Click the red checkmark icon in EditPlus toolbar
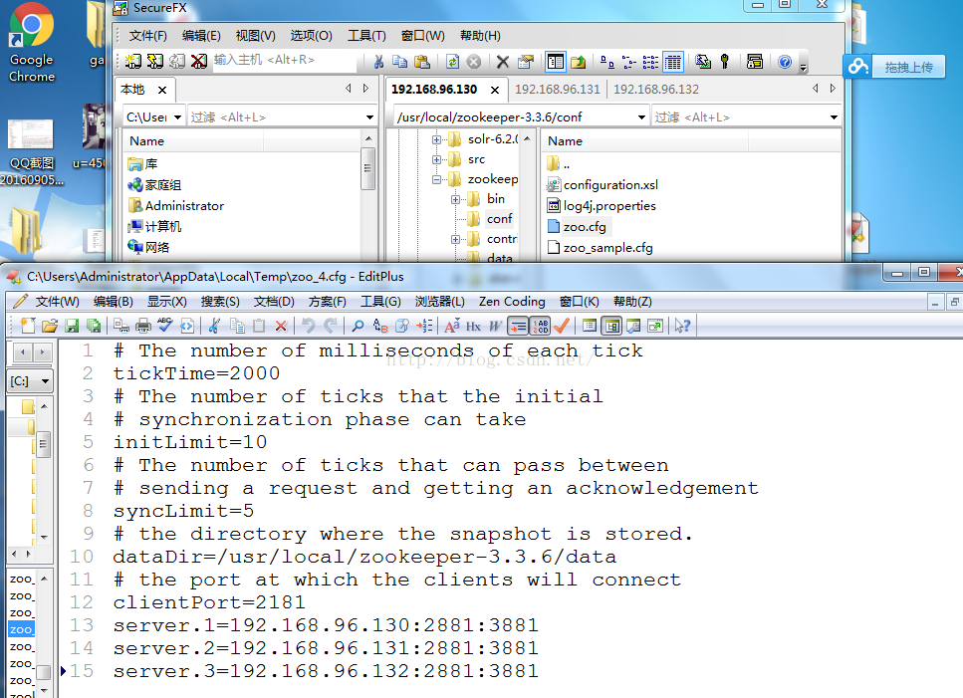 point(562,326)
